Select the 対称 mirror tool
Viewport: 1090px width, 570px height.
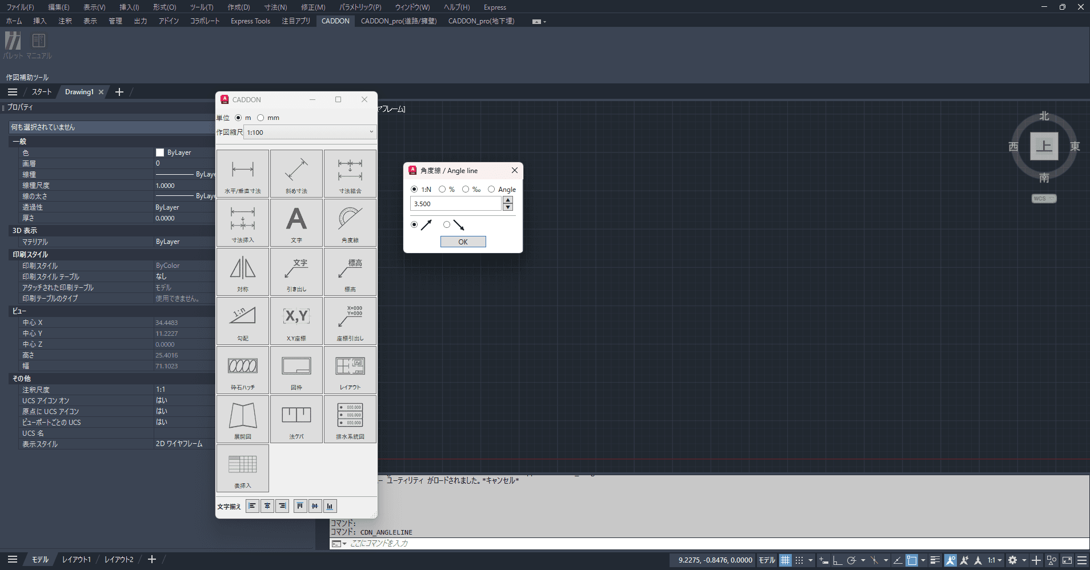[243, 271]
